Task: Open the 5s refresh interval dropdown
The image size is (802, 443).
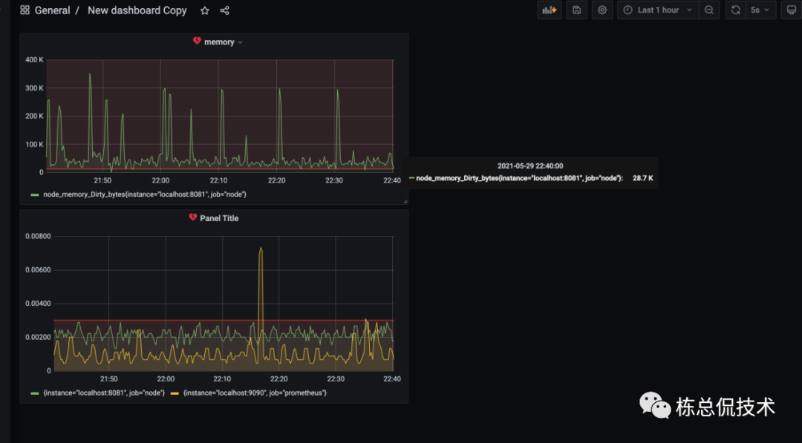Action: click(x=760, y=10)
